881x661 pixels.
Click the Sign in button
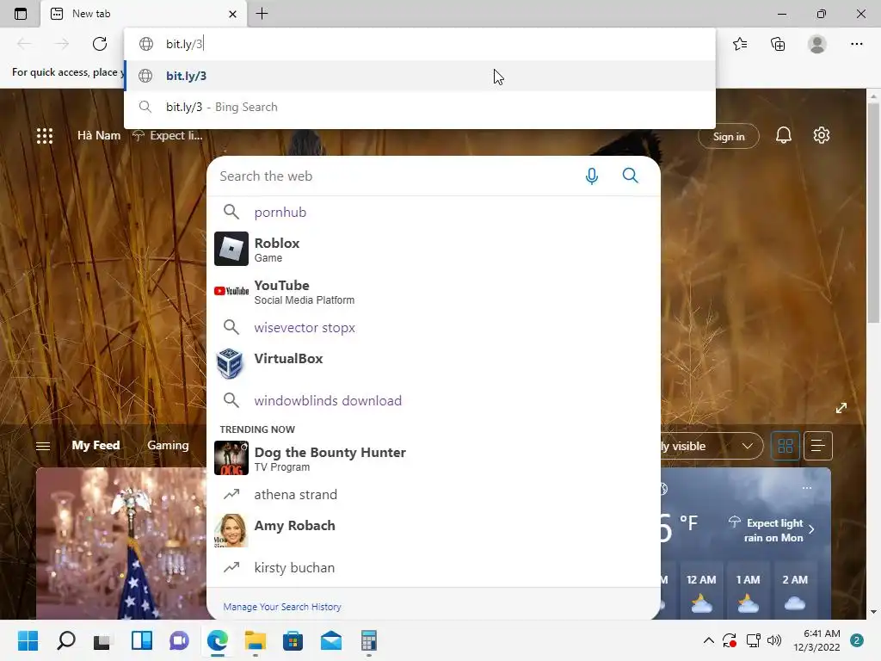(728, 137)
